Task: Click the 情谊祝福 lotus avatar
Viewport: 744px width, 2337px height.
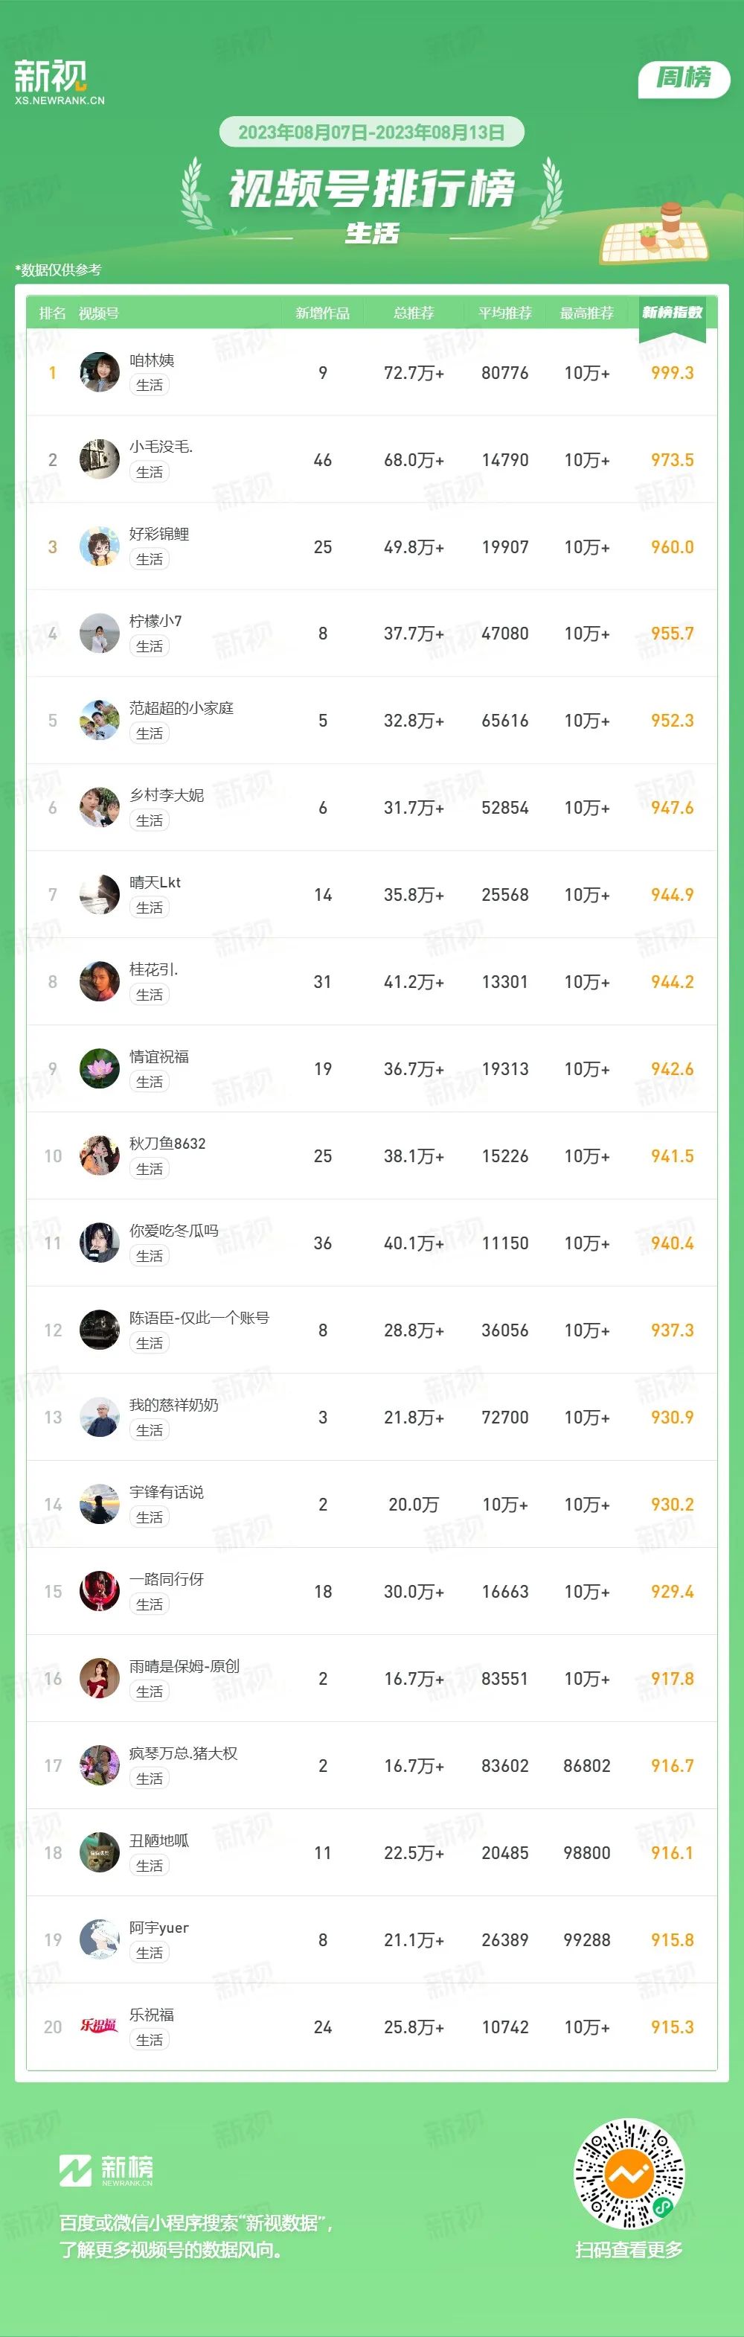Action: 100,1068
